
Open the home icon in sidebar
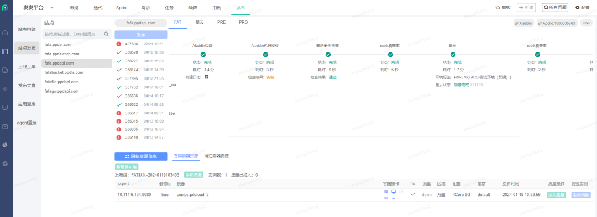coord(6,33)
